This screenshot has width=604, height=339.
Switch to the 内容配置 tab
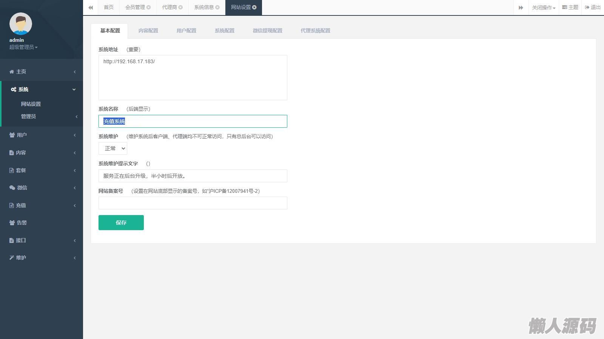(x=148, y=31)
